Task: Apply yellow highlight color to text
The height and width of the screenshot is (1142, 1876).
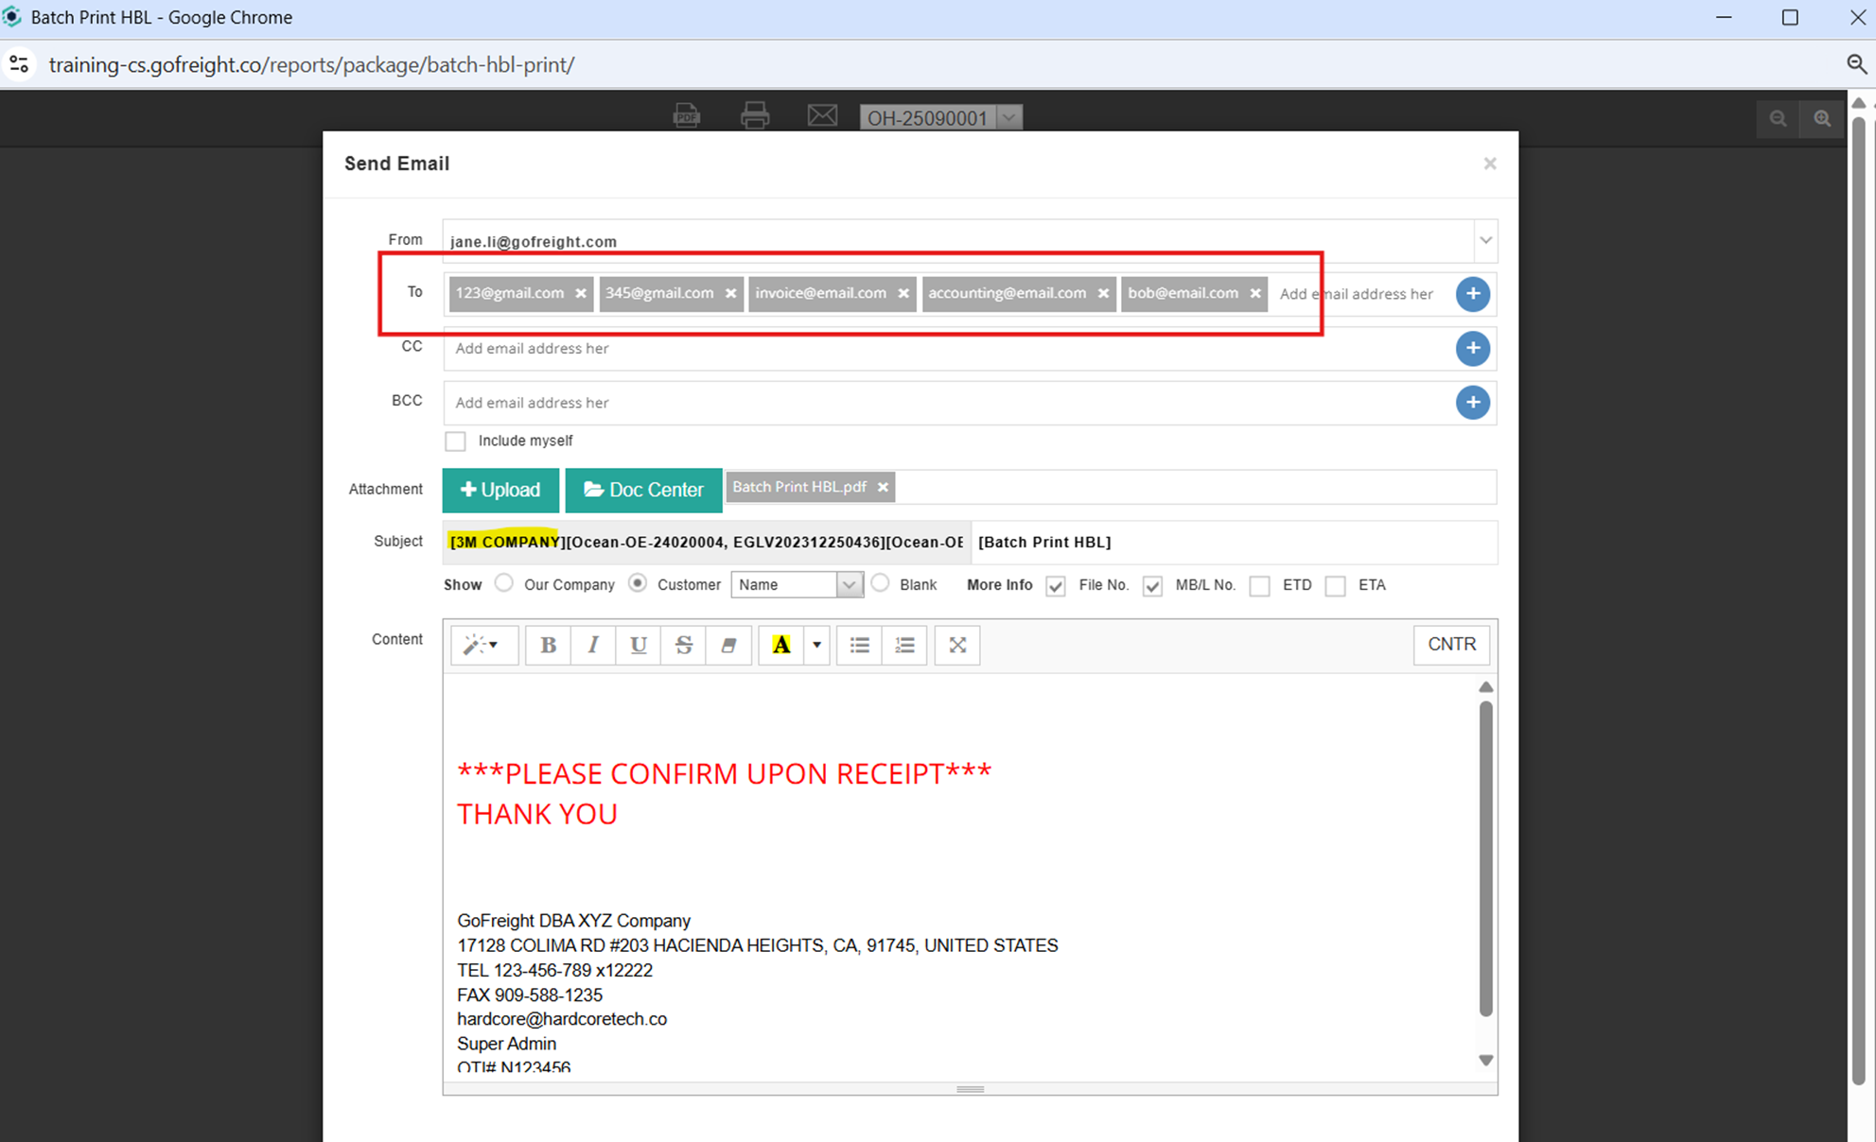Action: (780, 645)
